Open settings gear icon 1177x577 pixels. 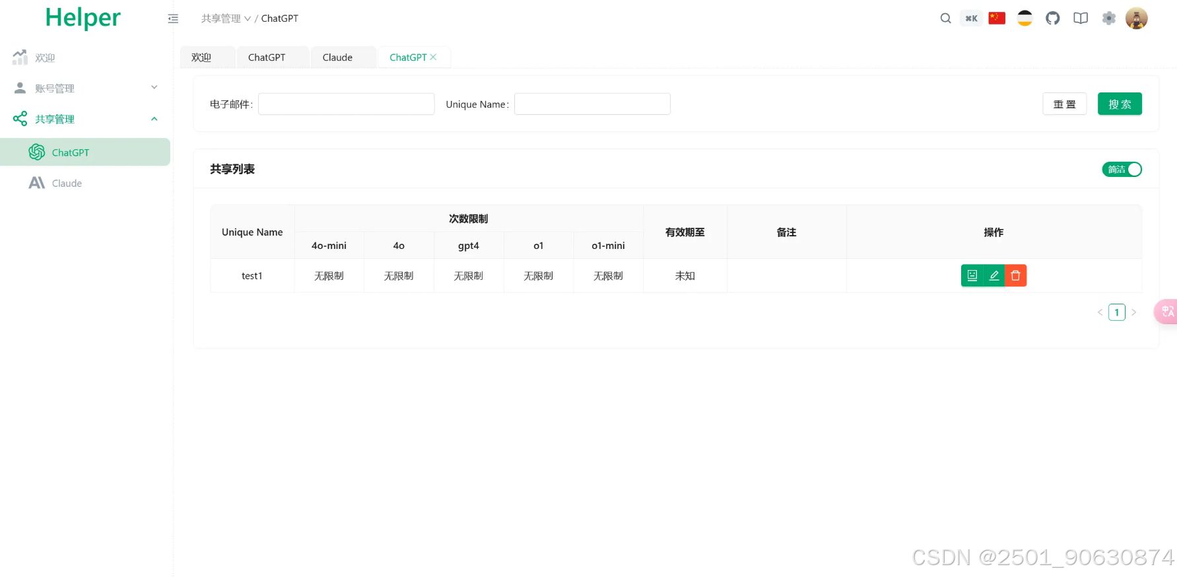1109,18
